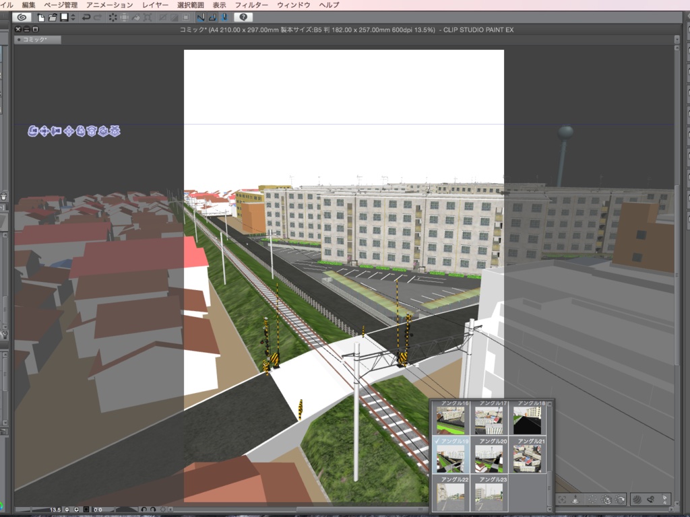The image size is (690, 517).
Task: Enable the ground snap icon in the 3D panel
Action: pyautogui.click(x=576, y=499)
